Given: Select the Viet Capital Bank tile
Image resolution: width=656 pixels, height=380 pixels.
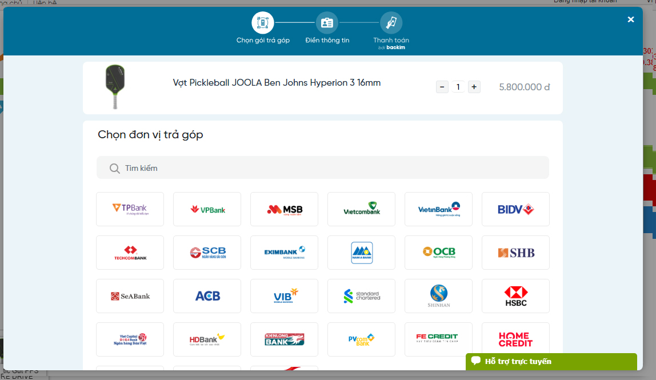Looking at the screenshot, I should [130, 339].
